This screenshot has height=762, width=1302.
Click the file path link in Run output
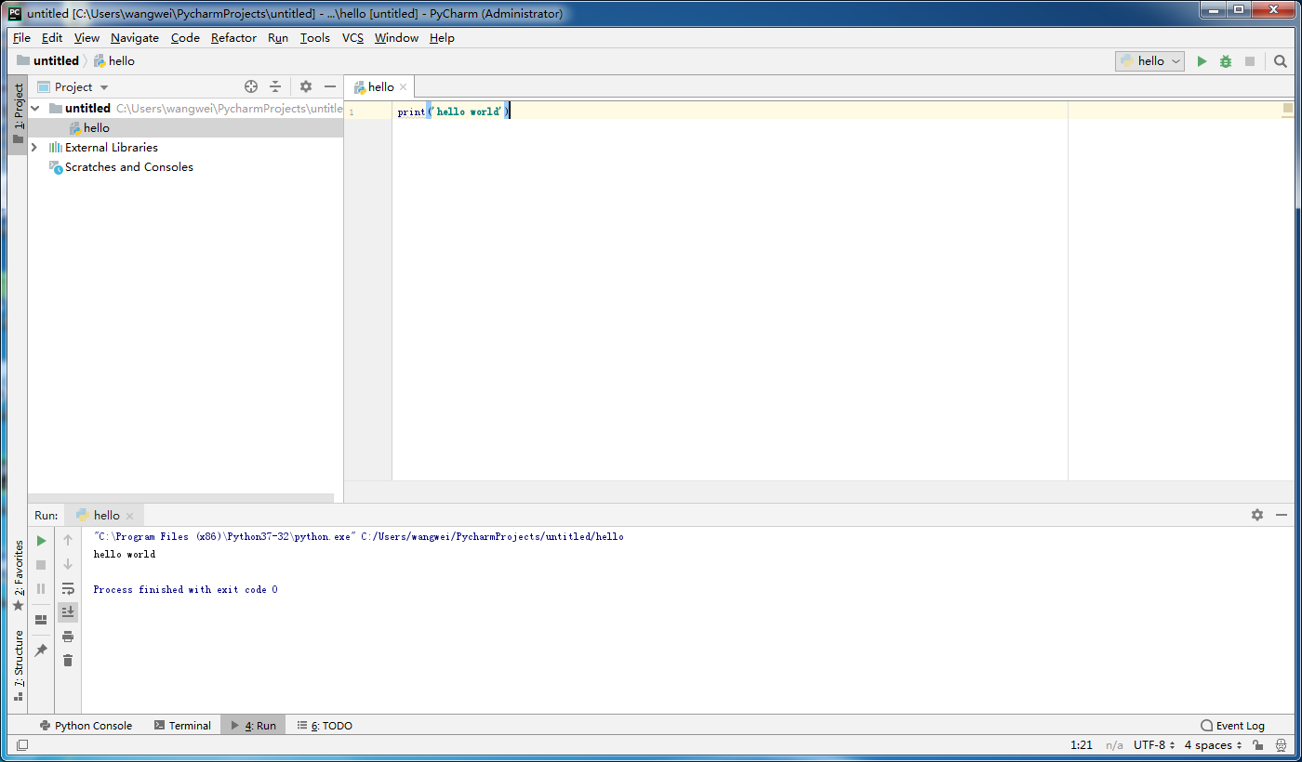492,537
